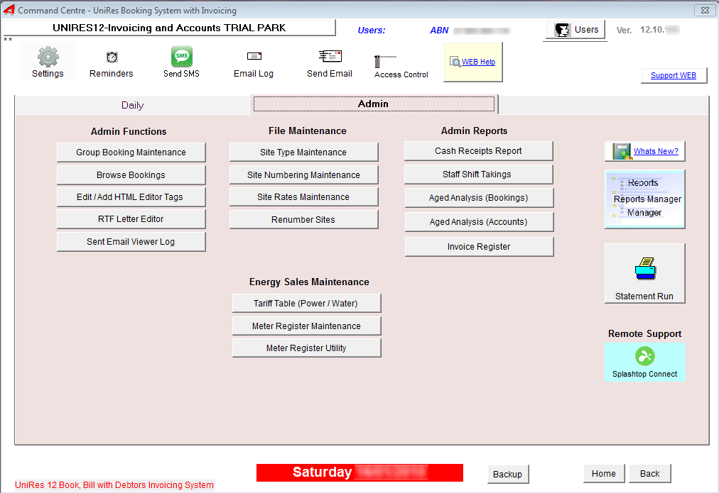Image resolution: width=719 pixels, height=493 pixels.
Task: Click the Backup button
Action: pyautogui.click(x=507, y=475)
